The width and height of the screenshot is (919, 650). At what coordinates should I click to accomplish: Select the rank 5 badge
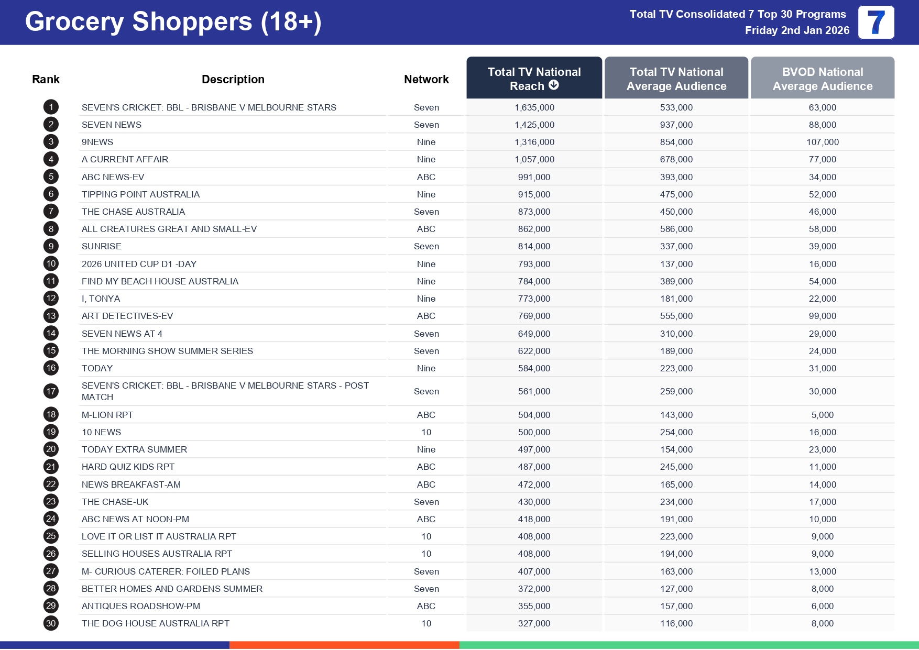pyautogui.click(x=51, y=177)
